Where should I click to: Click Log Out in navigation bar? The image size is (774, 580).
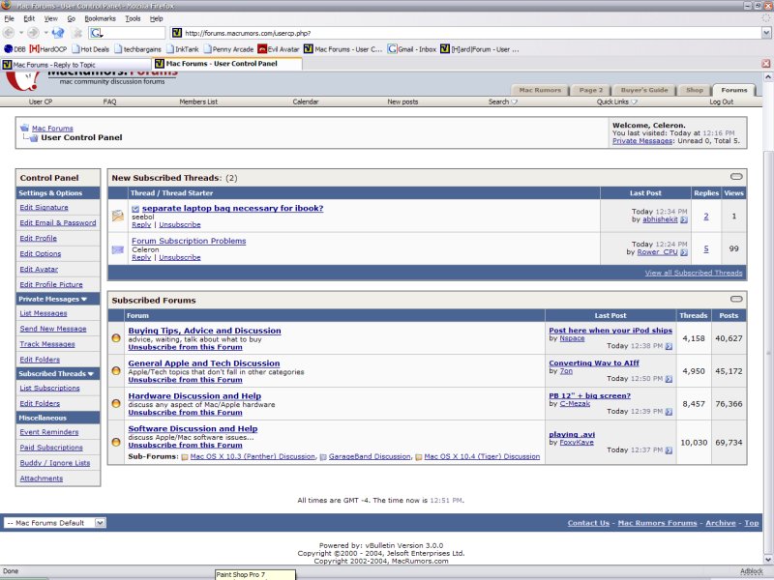point(721,101)
